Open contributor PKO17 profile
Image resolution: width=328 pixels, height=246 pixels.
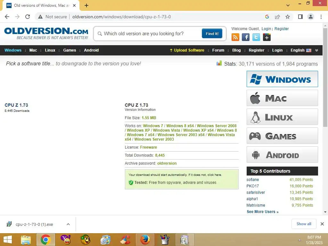point(252,186)
